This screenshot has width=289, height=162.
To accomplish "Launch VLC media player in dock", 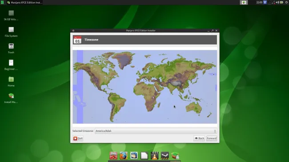I will point(154,155).
